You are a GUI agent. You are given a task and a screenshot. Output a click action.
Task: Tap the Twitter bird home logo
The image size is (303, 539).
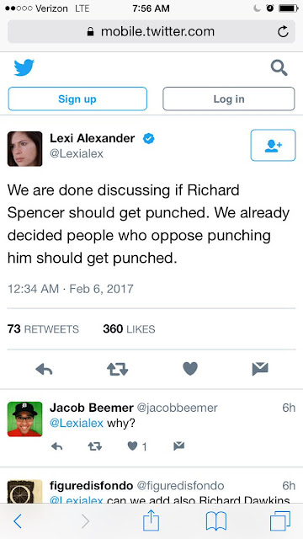[24, 67]
